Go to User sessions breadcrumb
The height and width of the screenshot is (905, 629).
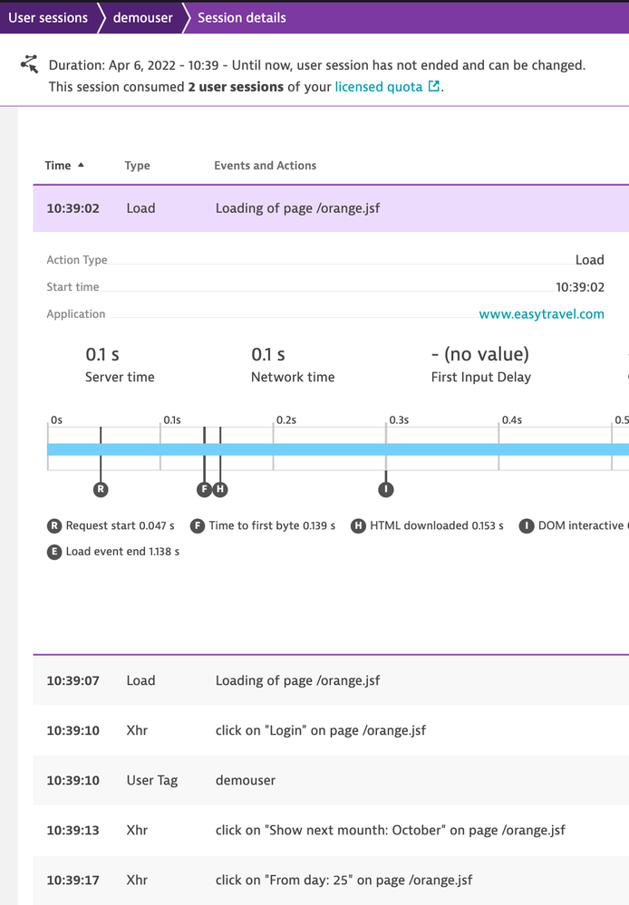[48, 17]
